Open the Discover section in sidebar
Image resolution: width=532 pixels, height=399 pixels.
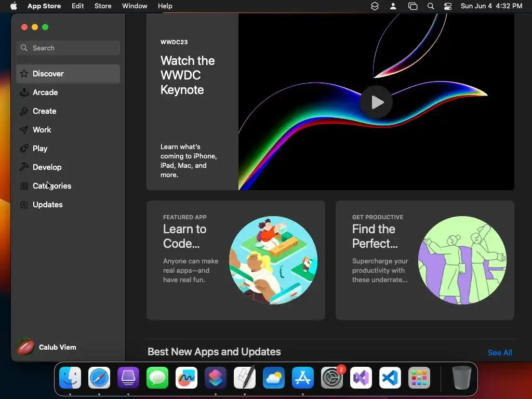[x=68, y=74]
